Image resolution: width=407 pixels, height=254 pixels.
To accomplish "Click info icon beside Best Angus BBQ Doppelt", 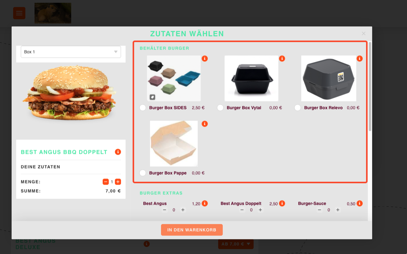I will (x=118, y=152).
